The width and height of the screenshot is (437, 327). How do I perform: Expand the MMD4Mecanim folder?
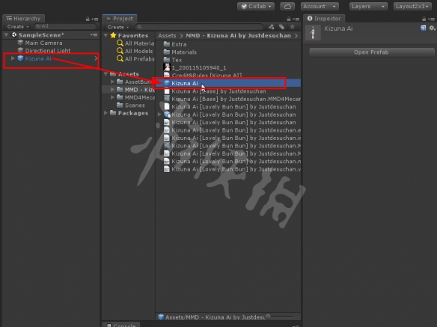pos(112,97)
